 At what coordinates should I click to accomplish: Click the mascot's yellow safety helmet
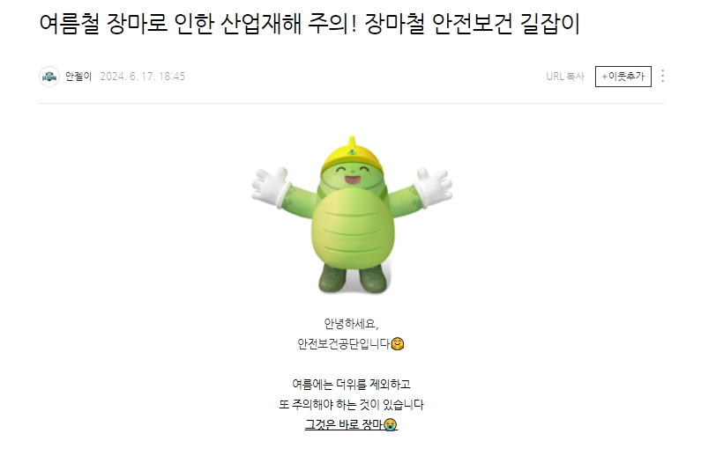tap(352, 156)
